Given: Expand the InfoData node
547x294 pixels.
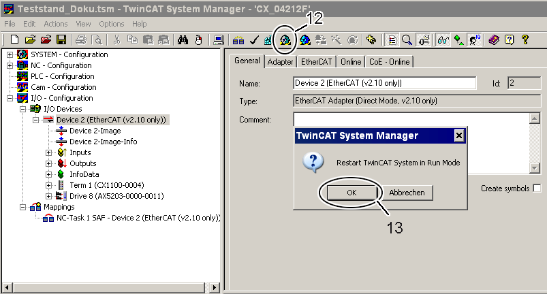Looking at the screenshot, I should click(x=48, y=174).
